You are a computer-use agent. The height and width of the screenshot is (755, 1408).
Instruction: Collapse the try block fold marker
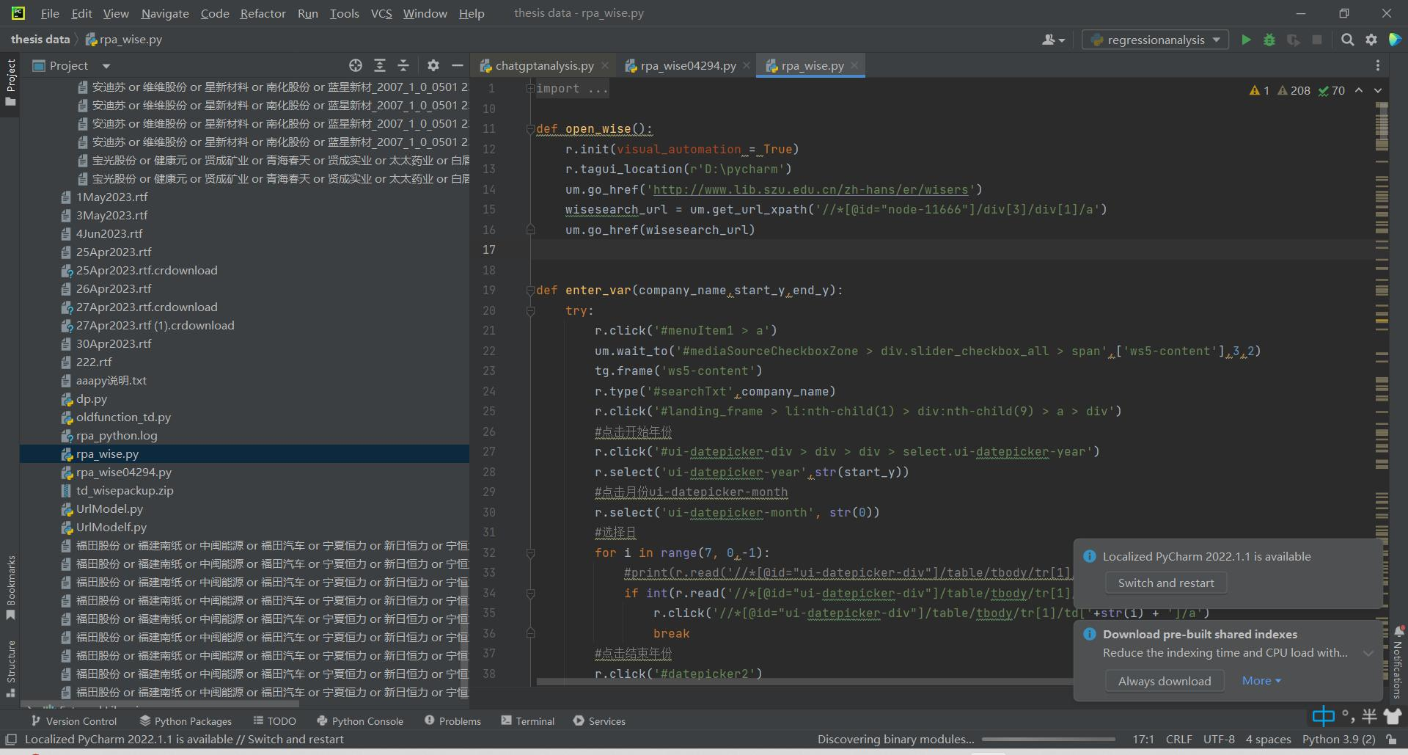coord(530,310)
